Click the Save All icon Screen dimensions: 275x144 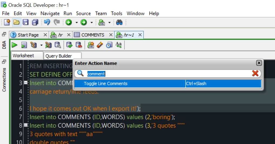pos(35,22)
